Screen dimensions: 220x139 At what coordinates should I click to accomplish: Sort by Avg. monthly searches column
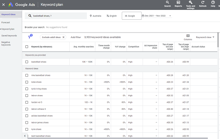(x=84, y=46)
